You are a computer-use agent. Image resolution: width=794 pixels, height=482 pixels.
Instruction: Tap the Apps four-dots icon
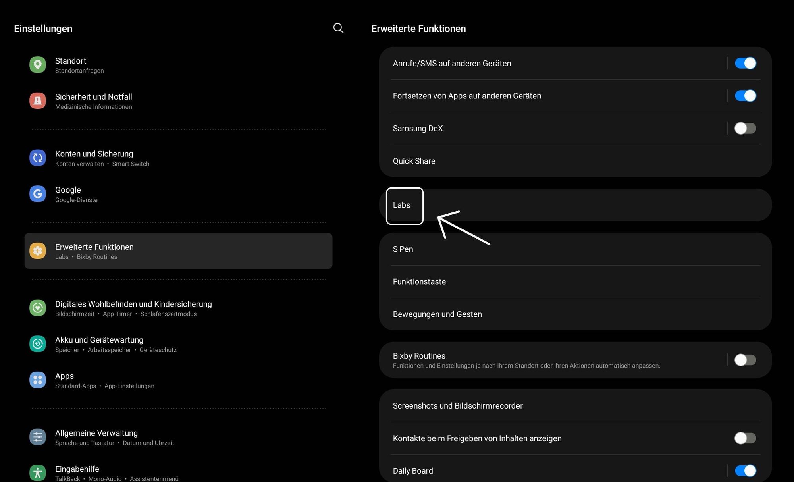click(38, 380)
